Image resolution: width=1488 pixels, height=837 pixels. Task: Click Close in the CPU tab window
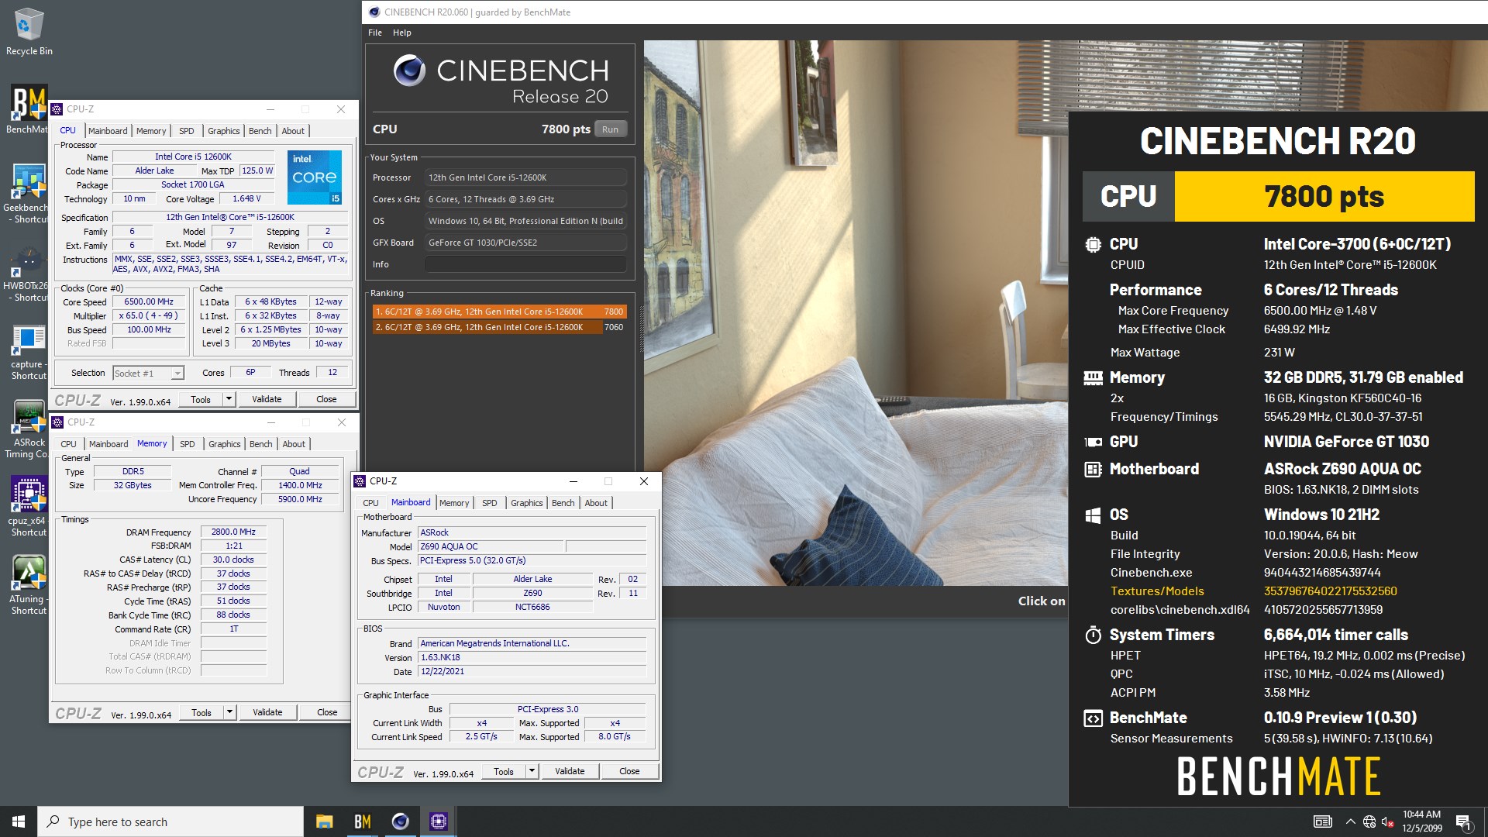click(326, 399)
